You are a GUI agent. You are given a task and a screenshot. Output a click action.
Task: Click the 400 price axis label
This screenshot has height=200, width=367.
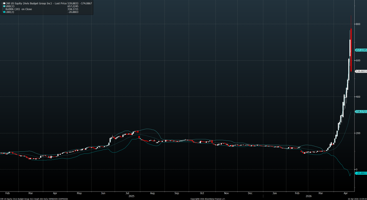coord(358,97)
